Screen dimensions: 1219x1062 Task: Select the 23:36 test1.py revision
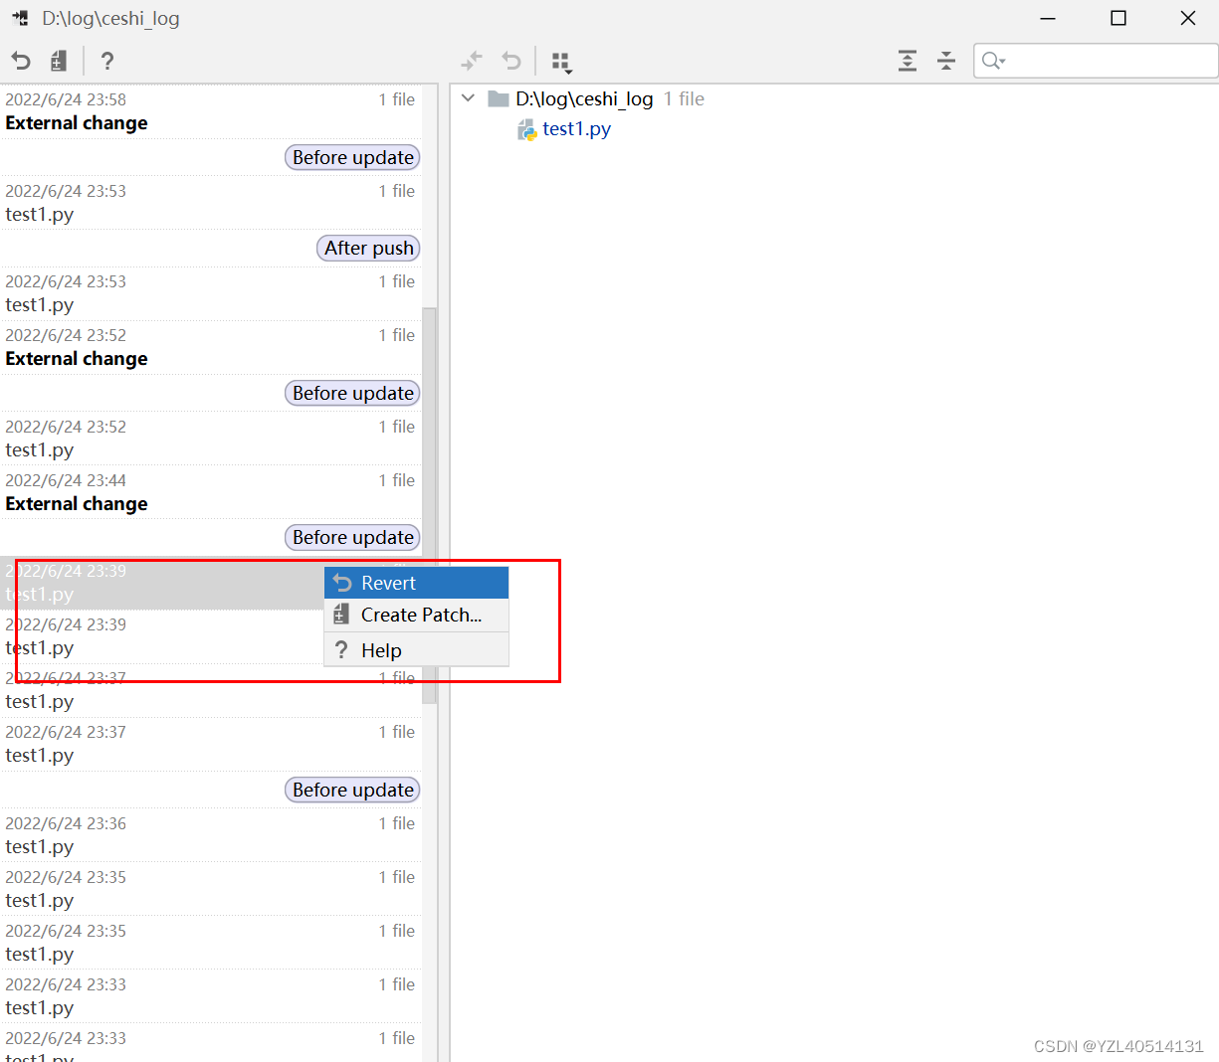210,835
